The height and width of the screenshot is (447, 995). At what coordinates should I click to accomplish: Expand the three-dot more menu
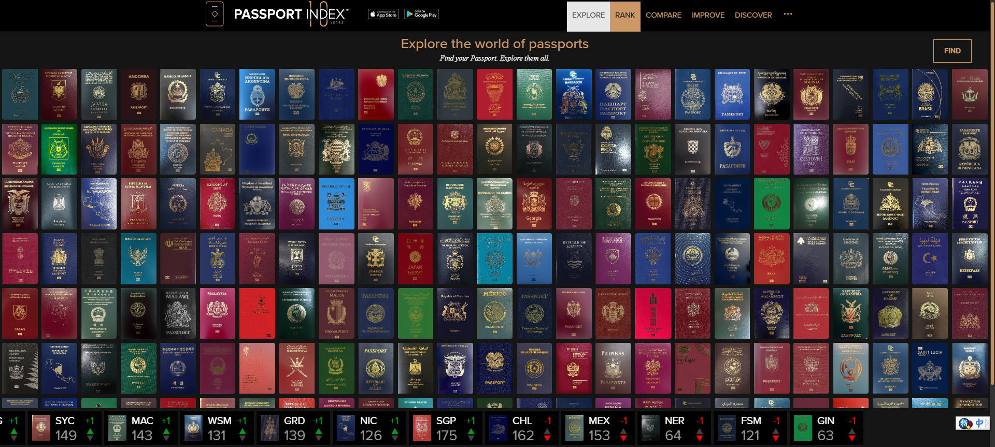[788, 15]
